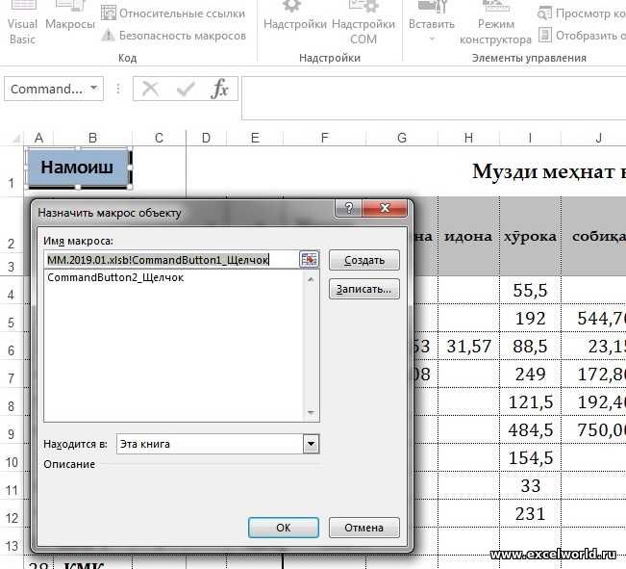Confirm macro assignment with OK
Viewport: 626px width, 569px height.
click(x=284, y=528)
